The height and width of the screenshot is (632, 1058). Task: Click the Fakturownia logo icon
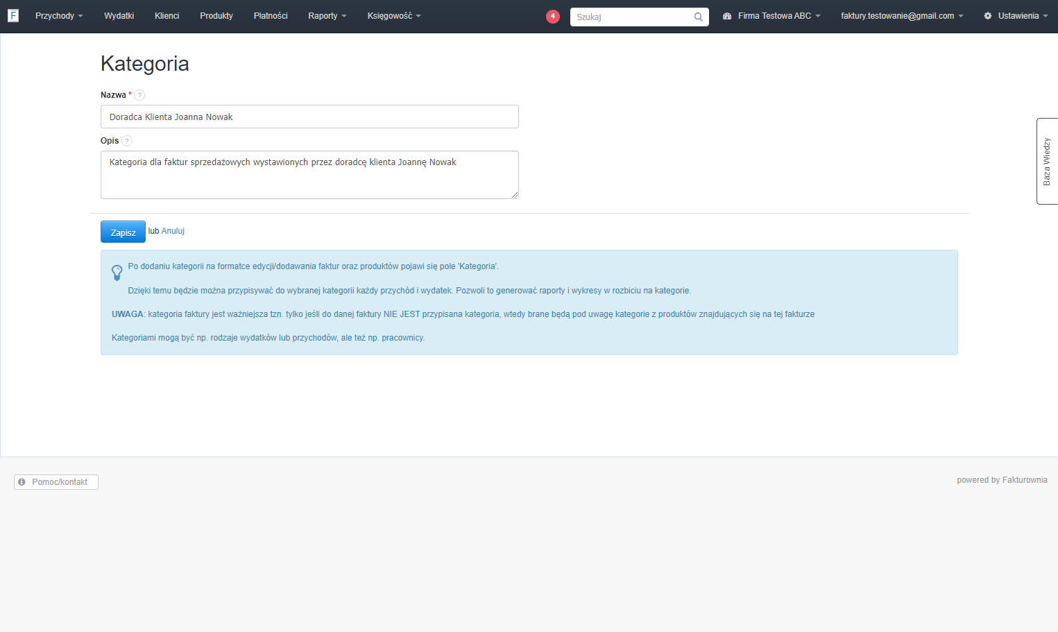click(13, 15)
